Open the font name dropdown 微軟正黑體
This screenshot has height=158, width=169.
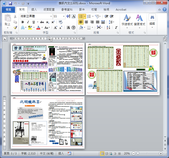point(51,16)
